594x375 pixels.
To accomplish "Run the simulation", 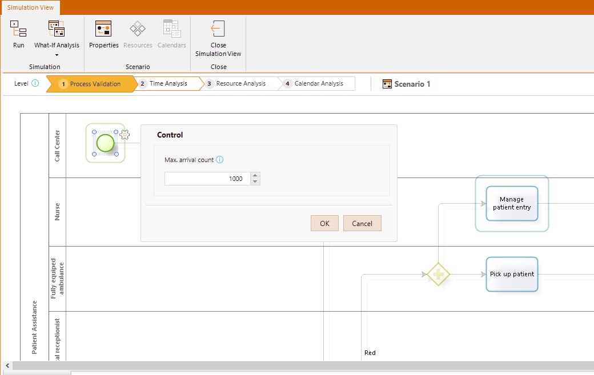I will (x=18, y=34).
